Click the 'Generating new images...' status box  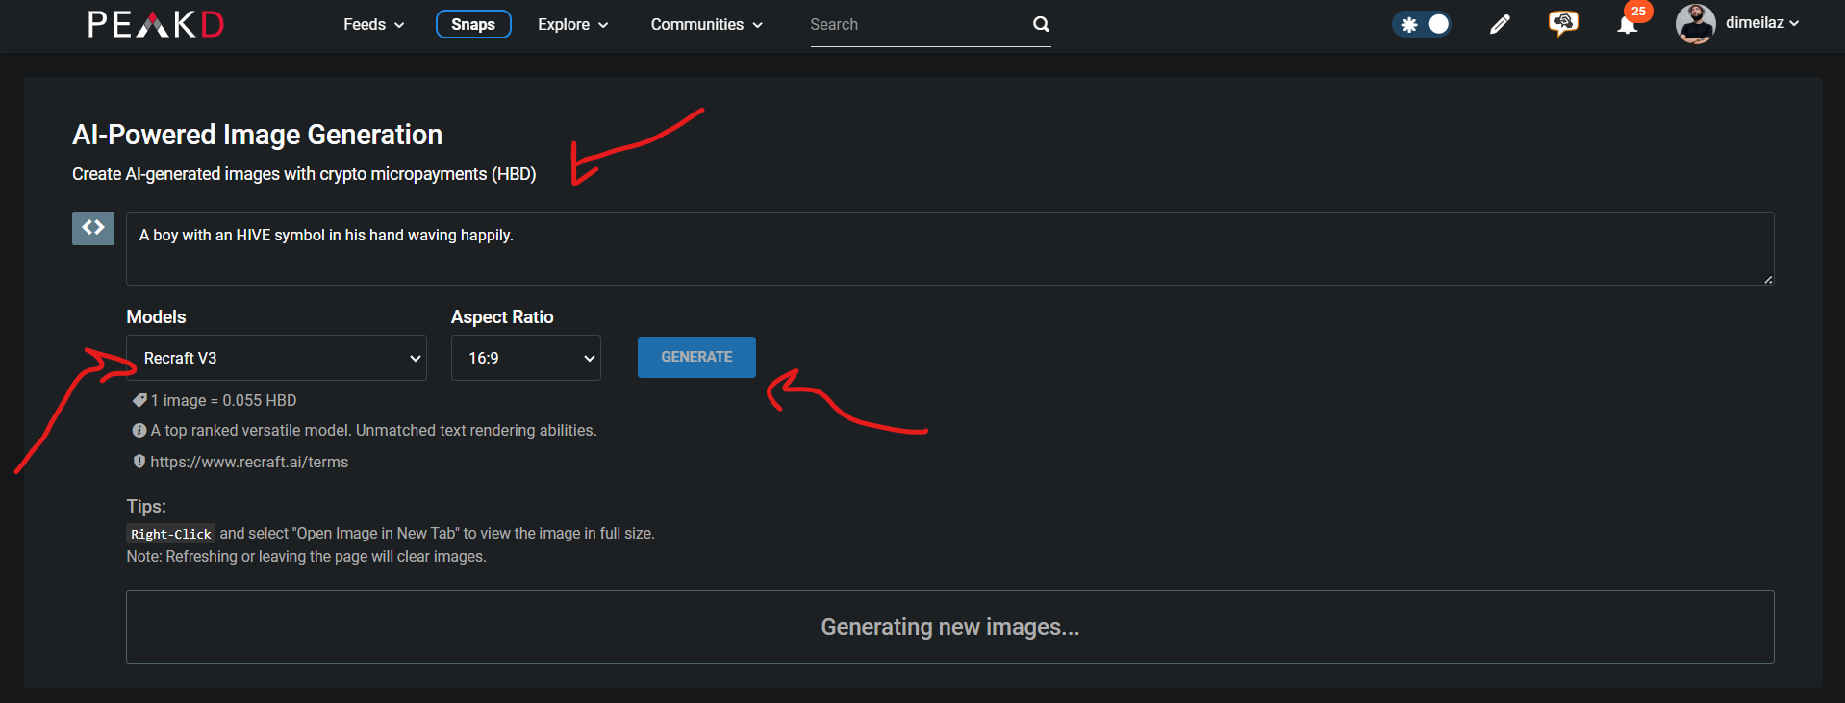(x=949, y=627)
